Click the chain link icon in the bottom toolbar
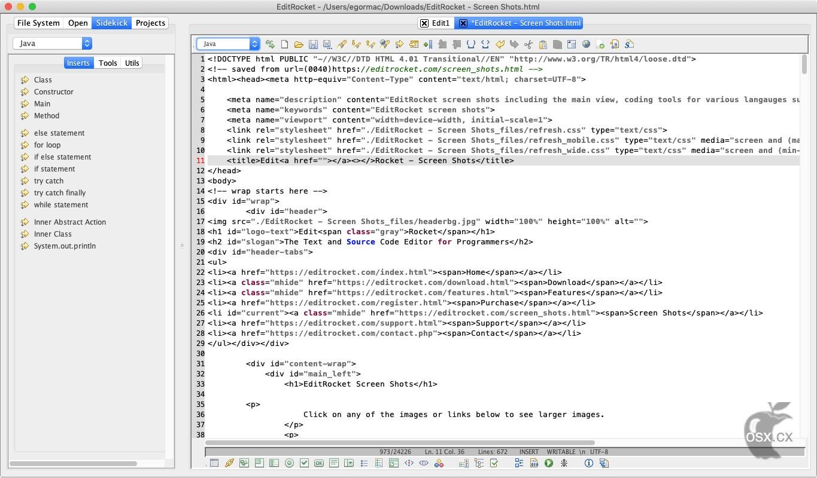The height and width of the screenshot is (478, 817). [229, 463]
